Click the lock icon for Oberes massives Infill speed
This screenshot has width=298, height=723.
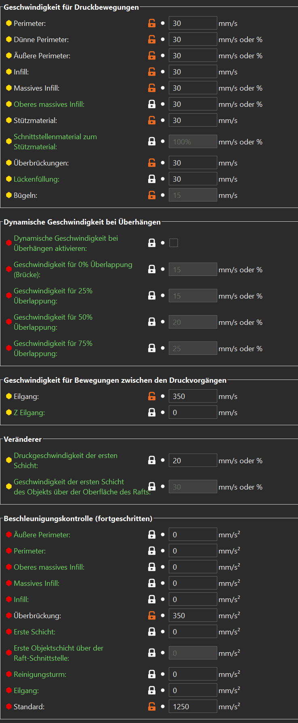(152, 104)
